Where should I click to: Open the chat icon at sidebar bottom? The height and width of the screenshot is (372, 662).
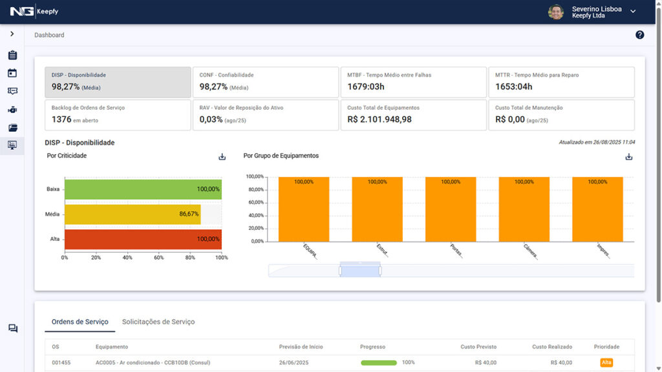(12, 329)
